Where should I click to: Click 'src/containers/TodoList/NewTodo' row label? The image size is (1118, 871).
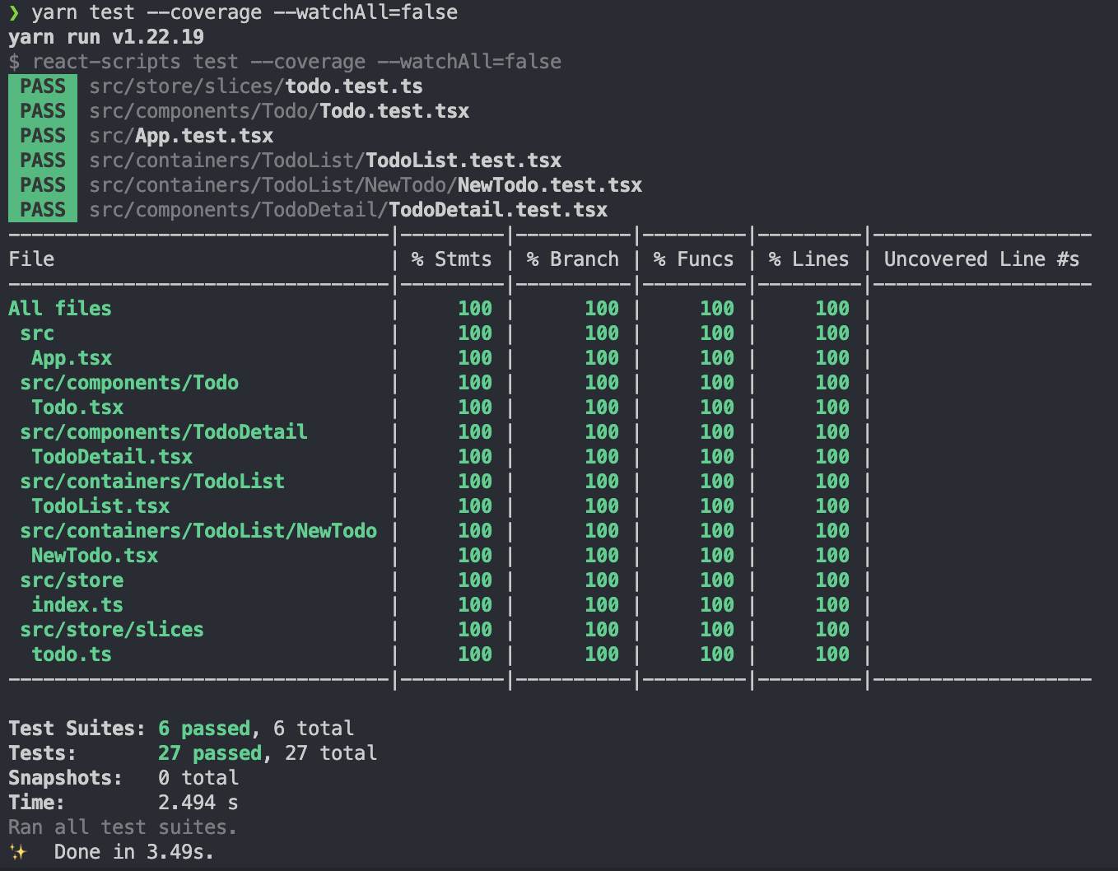pos(198,531)
